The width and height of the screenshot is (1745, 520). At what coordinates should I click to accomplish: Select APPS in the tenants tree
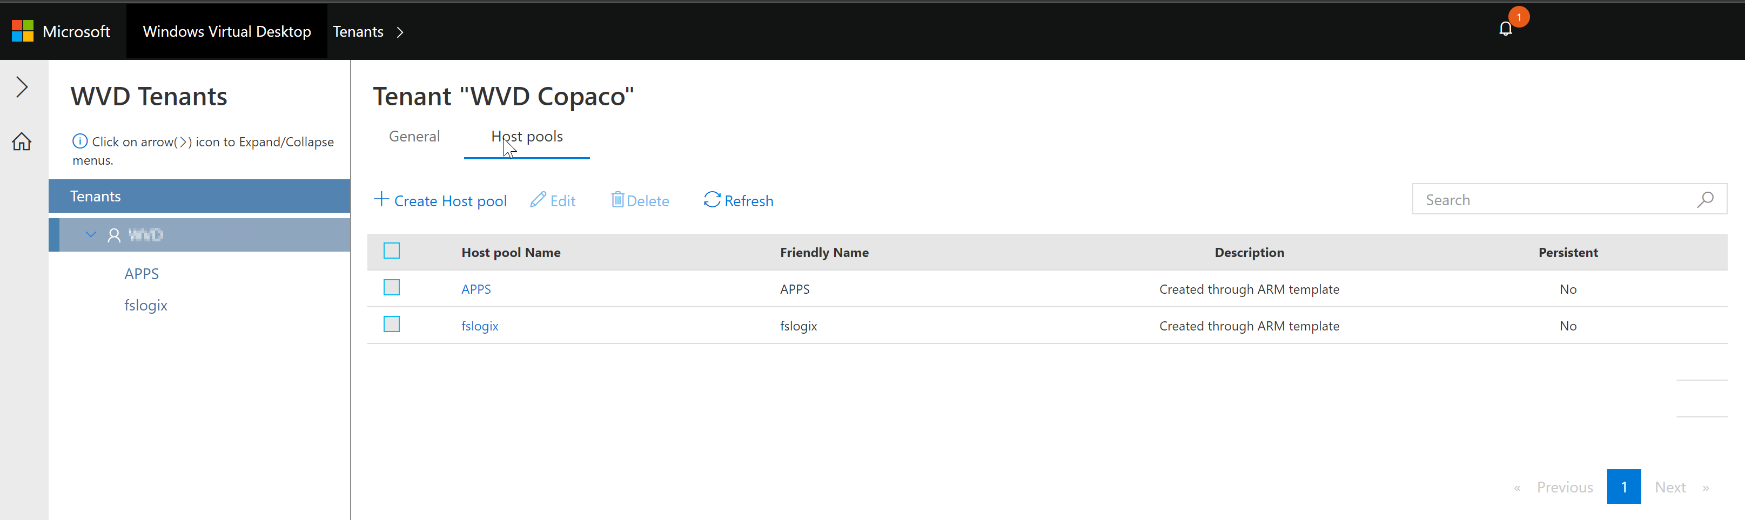click(x=141, y=274)
